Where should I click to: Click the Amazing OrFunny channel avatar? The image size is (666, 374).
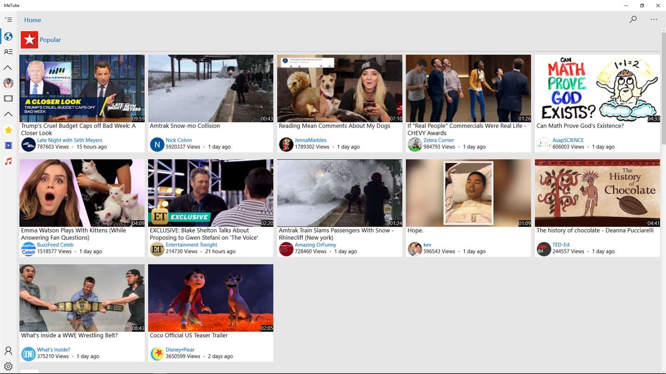click(x=286, y=249)
